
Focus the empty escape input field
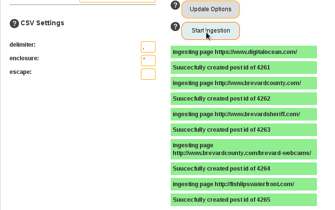(148, 74)
